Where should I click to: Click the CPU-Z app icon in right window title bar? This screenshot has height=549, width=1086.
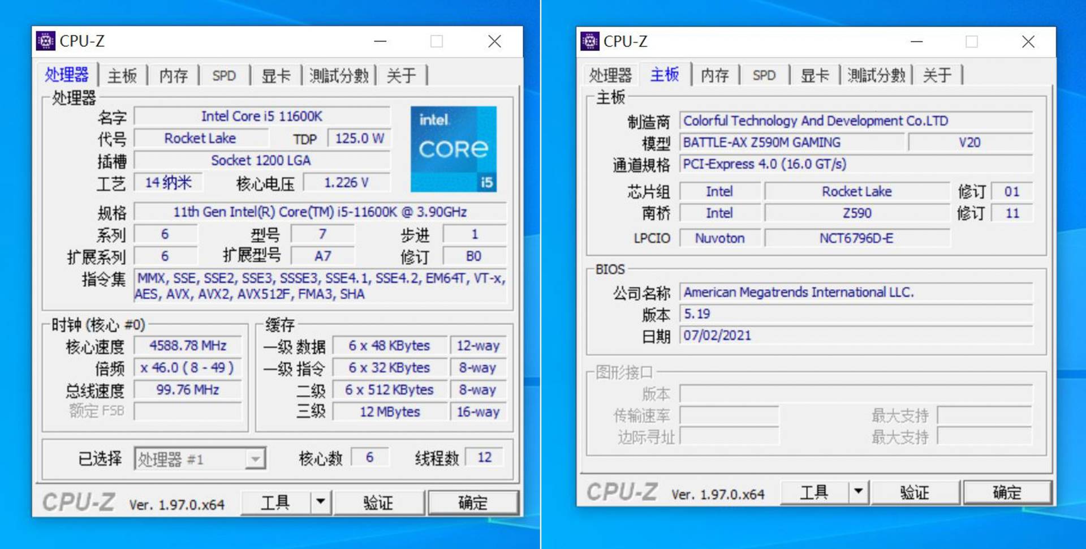point(590,41)
